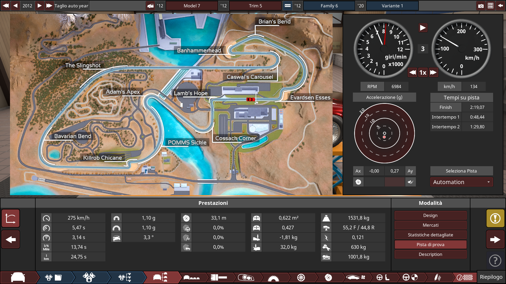Screen dimensions: 506x284
Task: Advance year with double forward arrows
Action: click(50, 5)
